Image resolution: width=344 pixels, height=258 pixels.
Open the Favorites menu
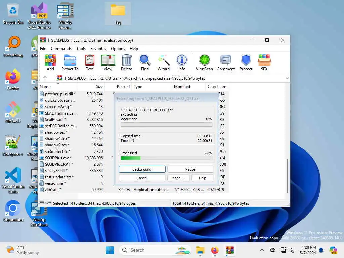[x=98, y=48]
